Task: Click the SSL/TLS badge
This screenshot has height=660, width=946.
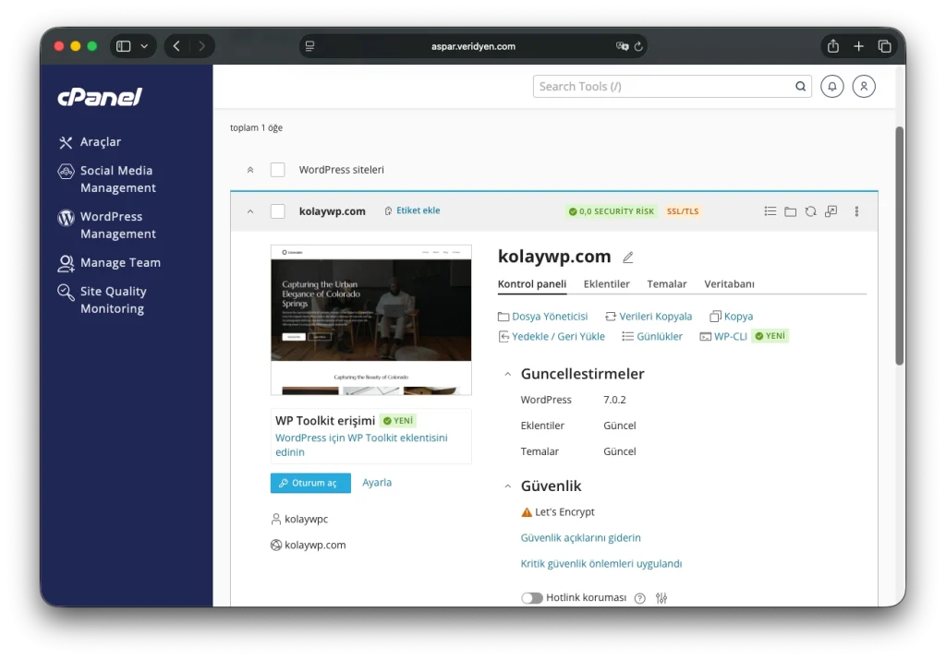Action: click(683, 211)
